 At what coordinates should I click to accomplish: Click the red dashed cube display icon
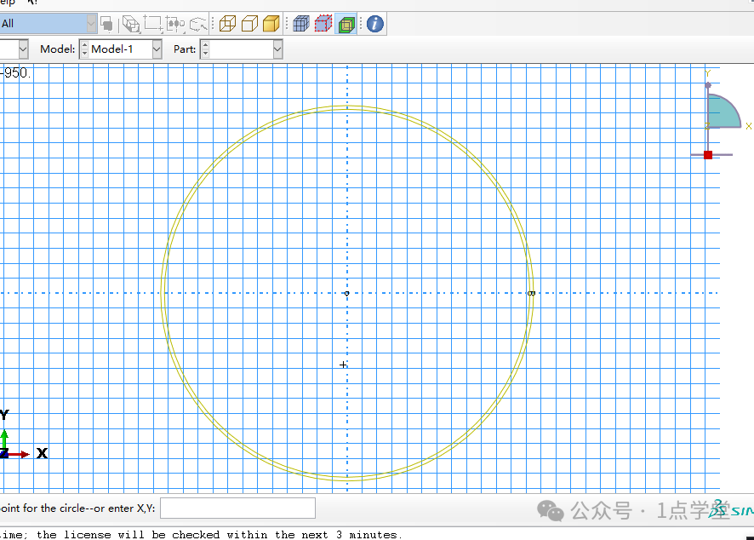tap(323, 24)
